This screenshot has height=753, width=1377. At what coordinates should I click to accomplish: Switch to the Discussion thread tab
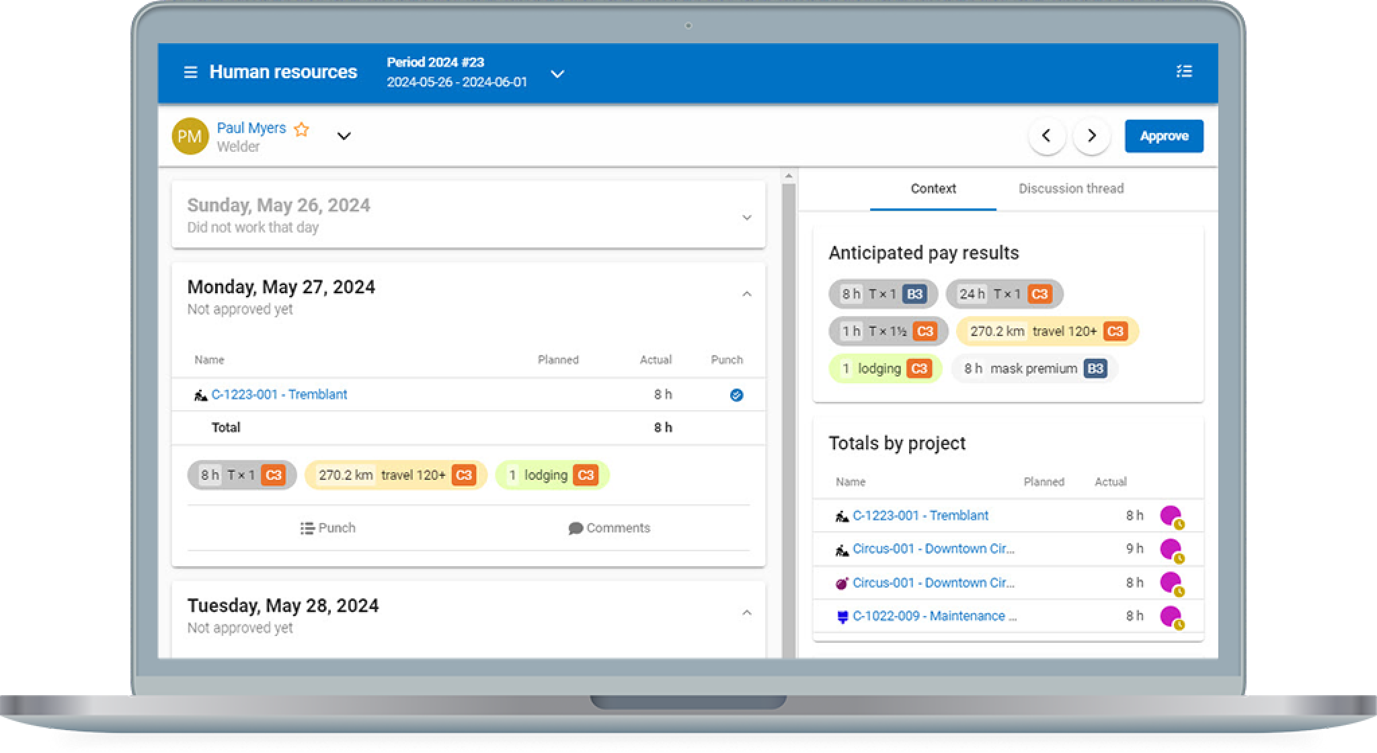[x=1070, y=189]
